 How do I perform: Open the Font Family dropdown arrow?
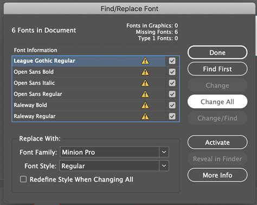click(164, 152)
